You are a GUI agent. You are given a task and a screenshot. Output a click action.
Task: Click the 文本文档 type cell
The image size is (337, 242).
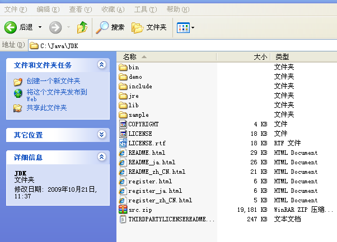pos(287,219)
